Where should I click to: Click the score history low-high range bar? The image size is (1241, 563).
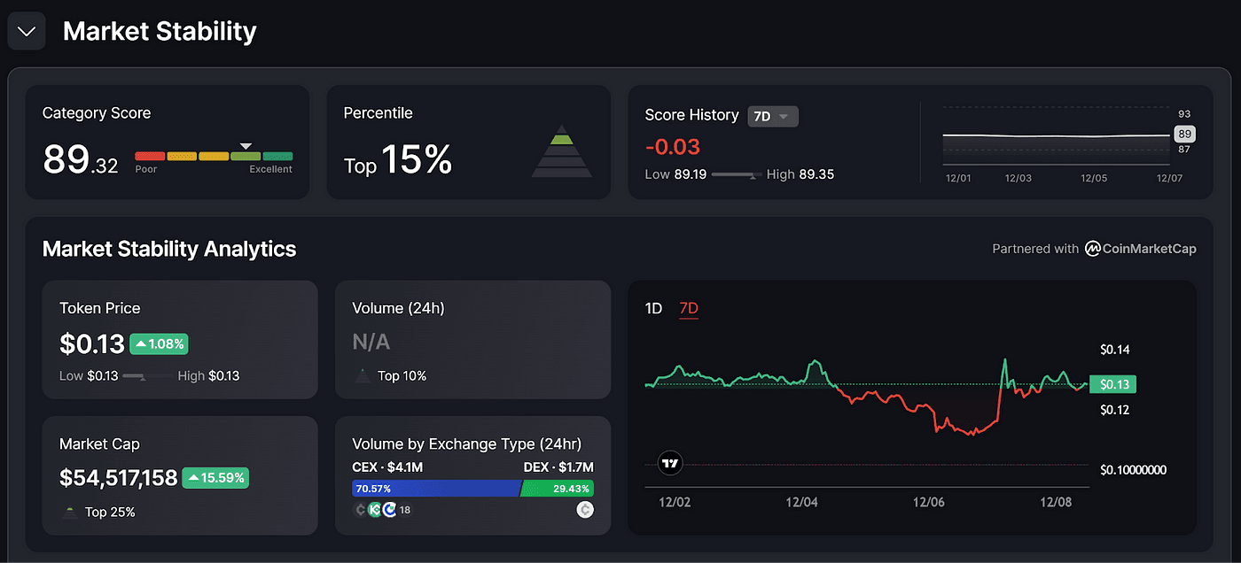737,175
